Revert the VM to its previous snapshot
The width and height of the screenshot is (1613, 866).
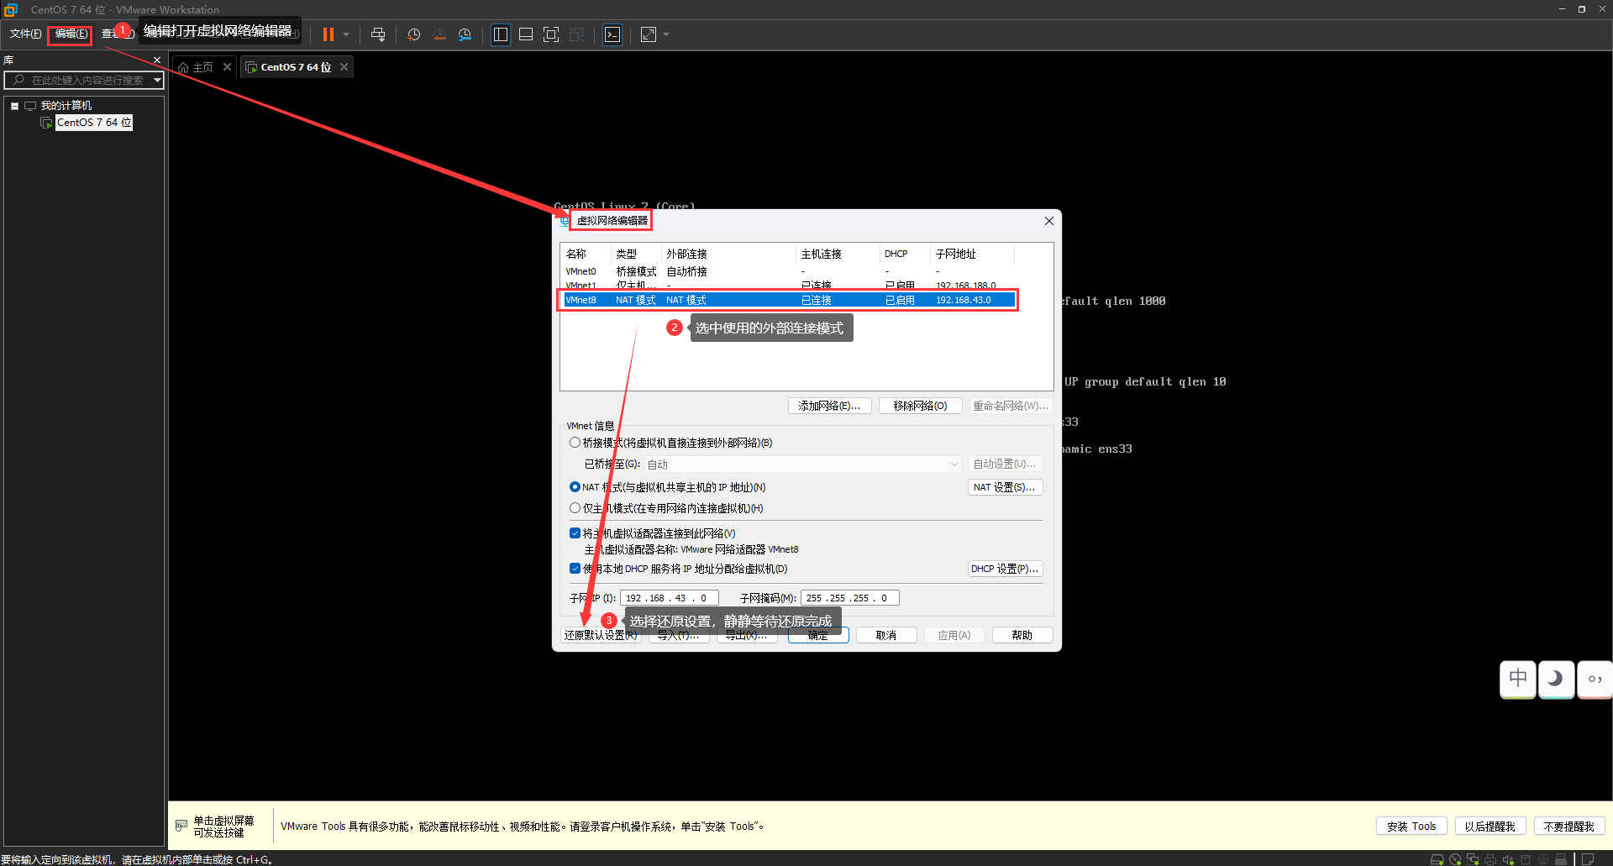439,34
